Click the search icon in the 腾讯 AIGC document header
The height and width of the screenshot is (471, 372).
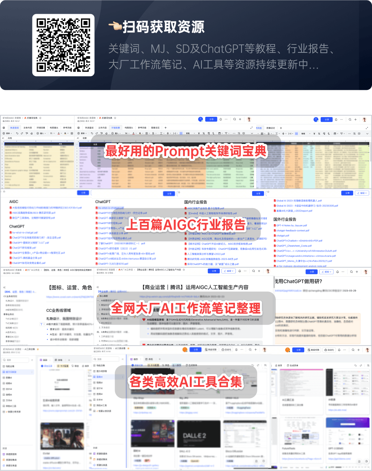point(254,271)
